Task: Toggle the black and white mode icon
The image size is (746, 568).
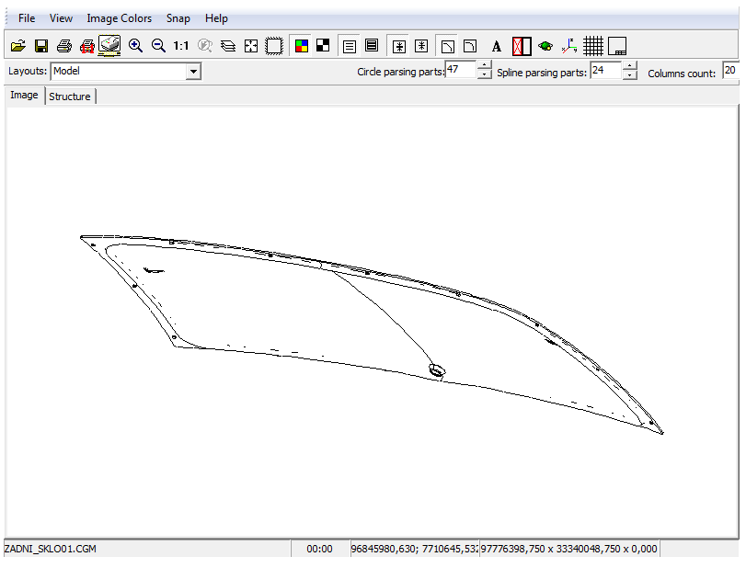Action: coord(323,46)
